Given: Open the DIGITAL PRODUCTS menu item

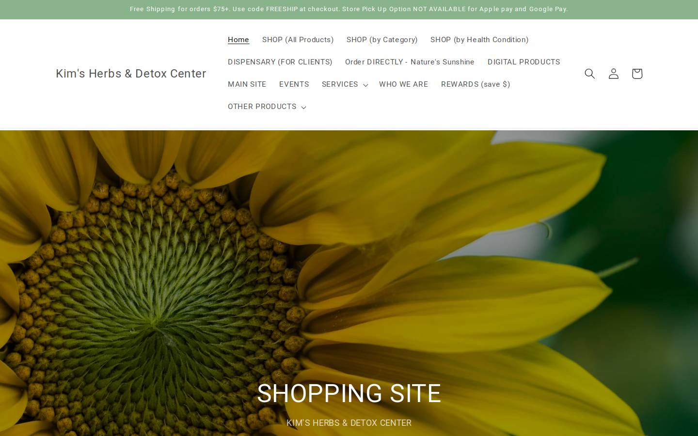Looking at the screenshot, I should (x=523, y=62).
